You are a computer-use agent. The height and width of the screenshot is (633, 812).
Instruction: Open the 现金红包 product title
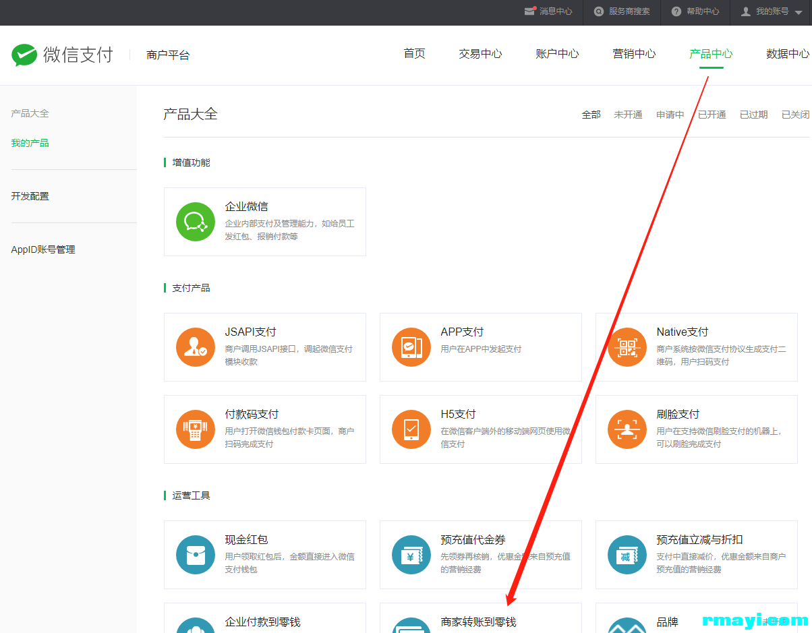click(x=247, y=539)
